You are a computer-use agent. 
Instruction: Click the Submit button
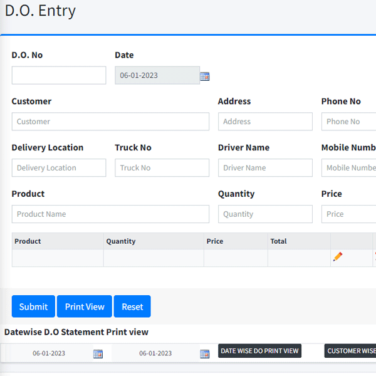point(33,306)
